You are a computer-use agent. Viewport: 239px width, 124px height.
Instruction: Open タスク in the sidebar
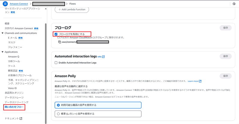[12, 42]
